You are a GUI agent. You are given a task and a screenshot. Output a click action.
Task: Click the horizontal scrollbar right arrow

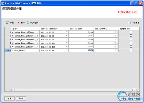pos(138,90)
